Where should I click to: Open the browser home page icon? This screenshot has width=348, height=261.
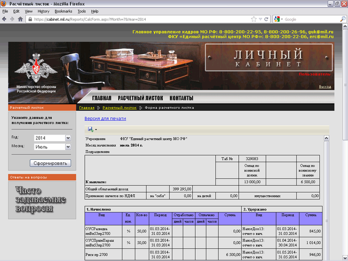tap(20, 19)
